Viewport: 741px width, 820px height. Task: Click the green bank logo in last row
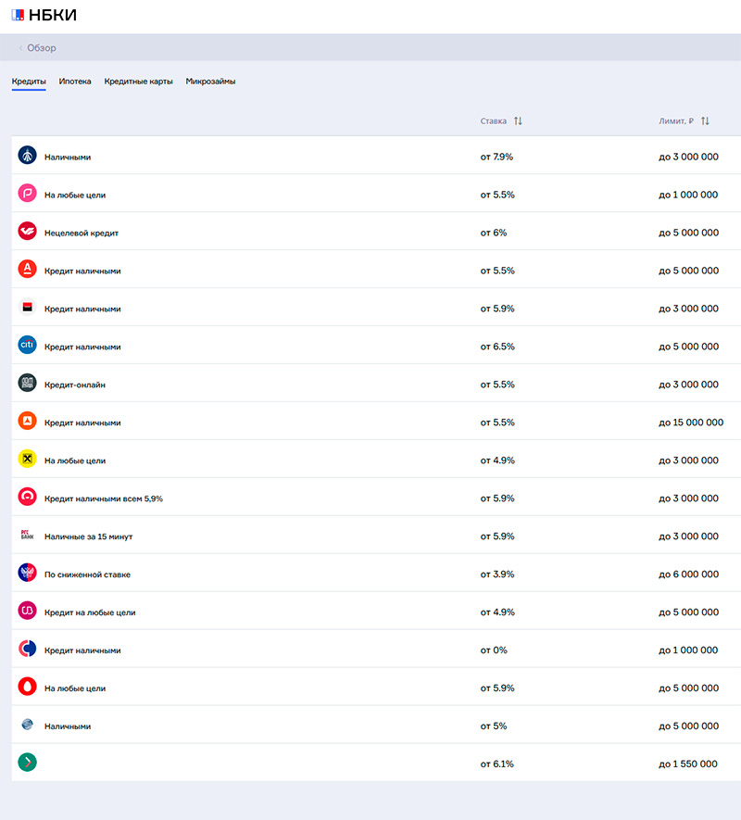pyautogui.click(x=27, y=763)
